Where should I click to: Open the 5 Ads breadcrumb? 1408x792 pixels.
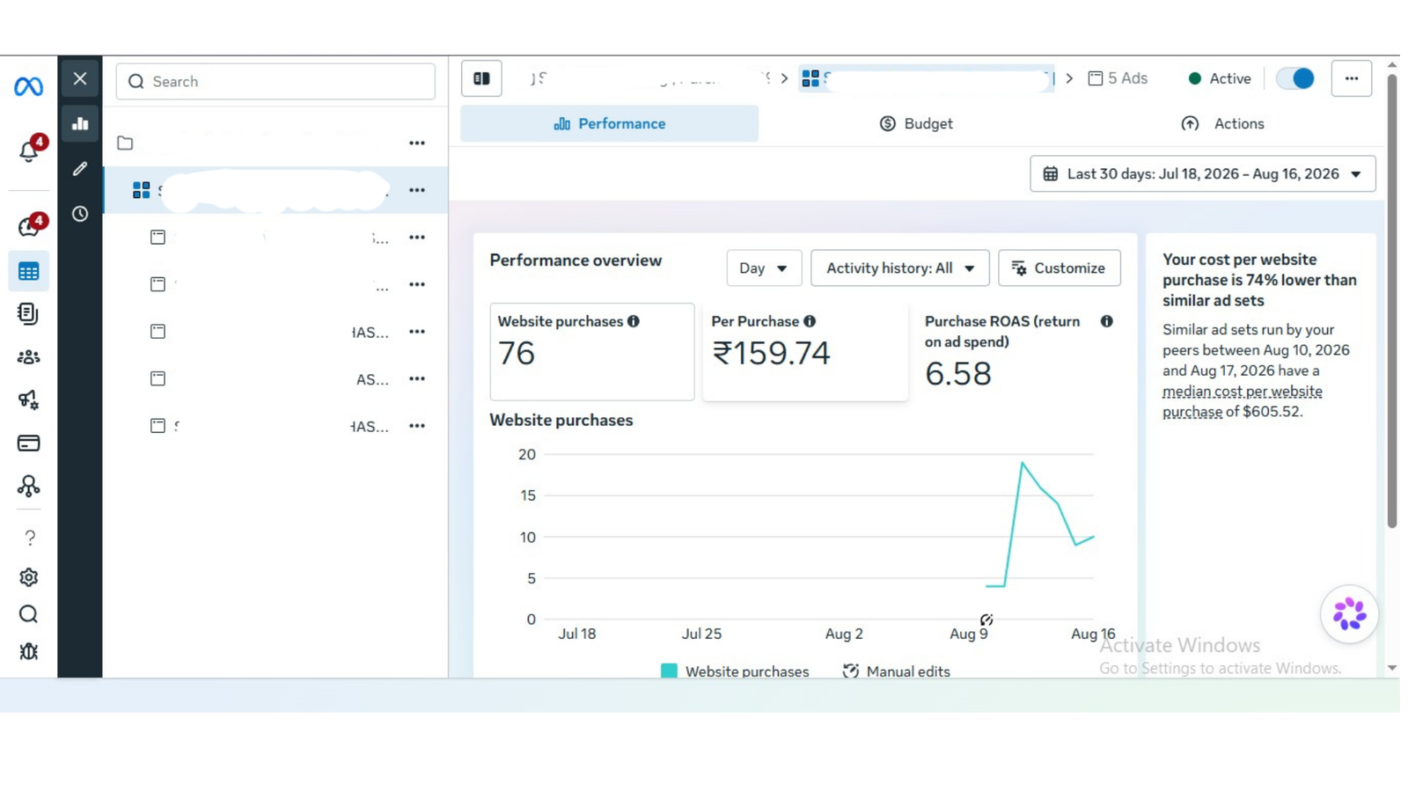(1118, 78)
